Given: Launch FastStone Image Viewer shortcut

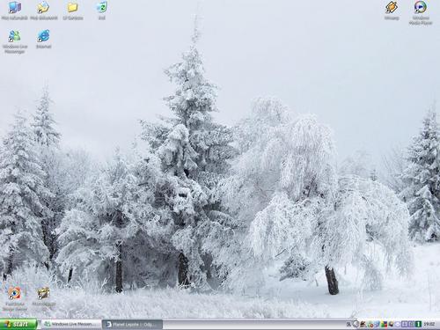Looking at the screenshot, I should (x=15, y=299).
